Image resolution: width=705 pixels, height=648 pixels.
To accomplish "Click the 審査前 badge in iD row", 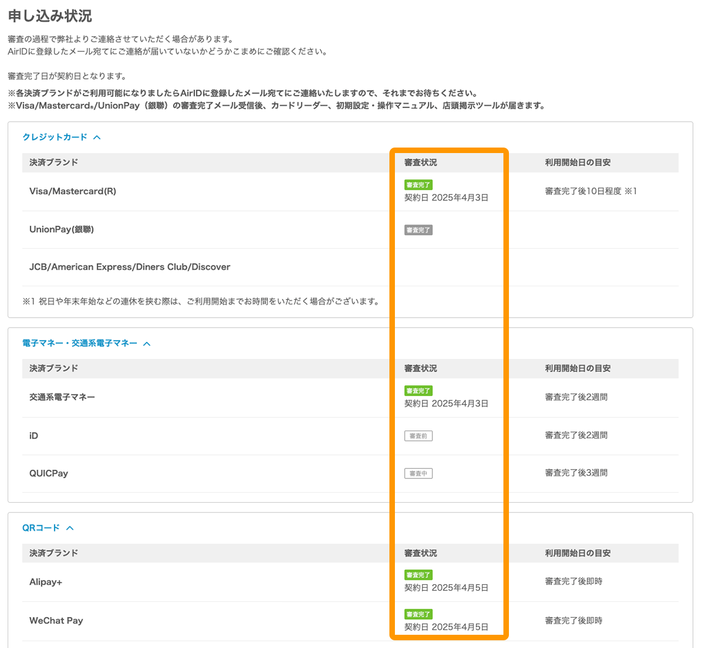I will point(418,436).
